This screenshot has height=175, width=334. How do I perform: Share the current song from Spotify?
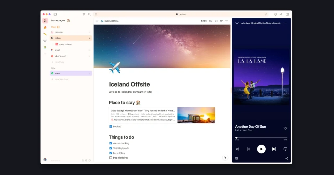pyautogui.click(x=287, y=158)
